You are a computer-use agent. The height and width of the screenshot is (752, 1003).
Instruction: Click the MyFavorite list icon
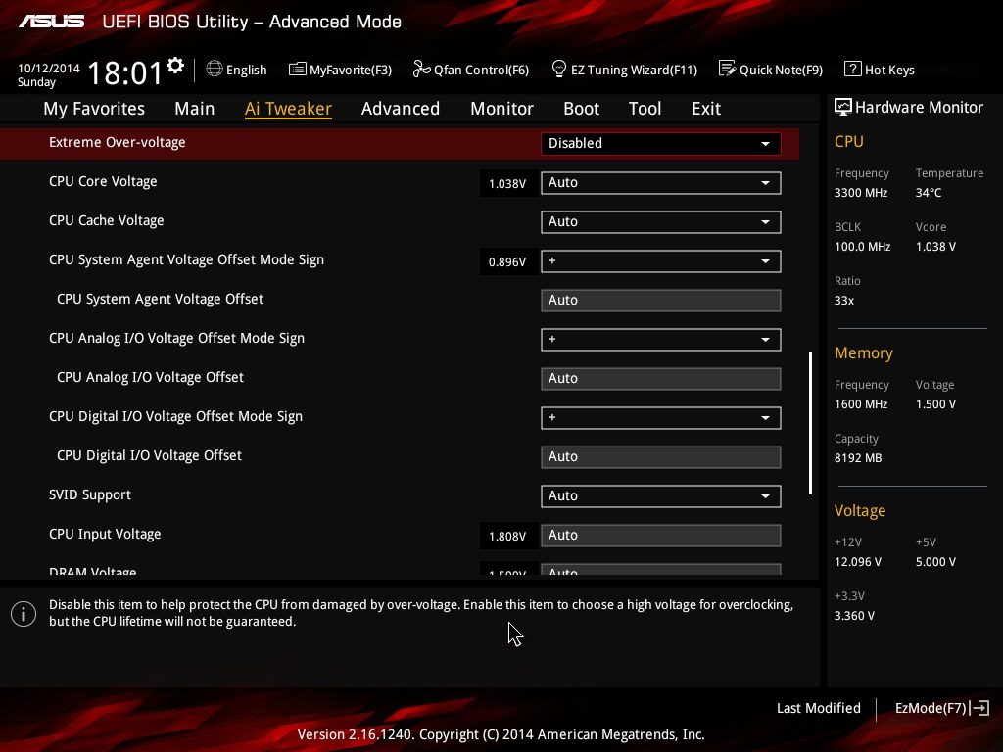(x=298, y=70)
